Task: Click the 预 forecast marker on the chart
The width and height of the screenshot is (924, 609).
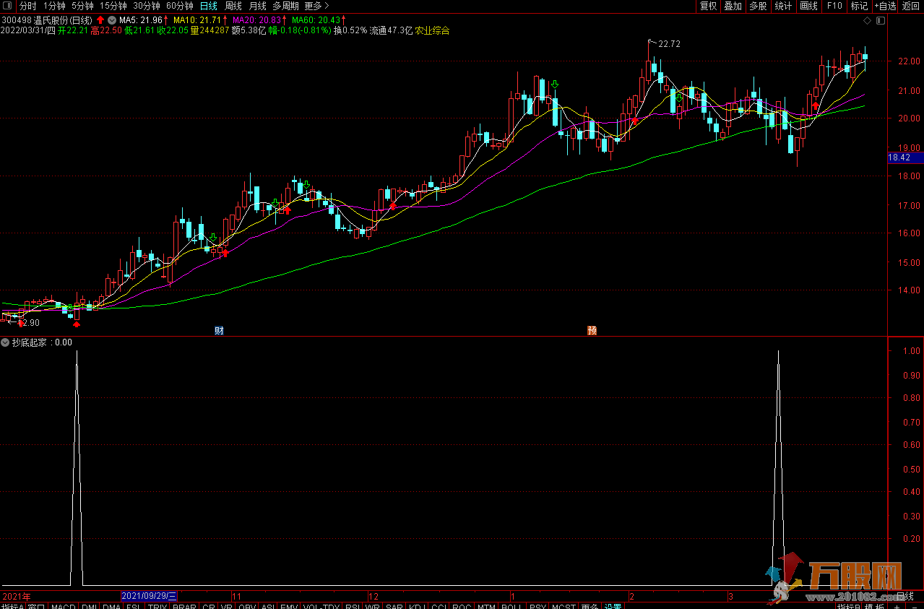Action: (592, 331)
